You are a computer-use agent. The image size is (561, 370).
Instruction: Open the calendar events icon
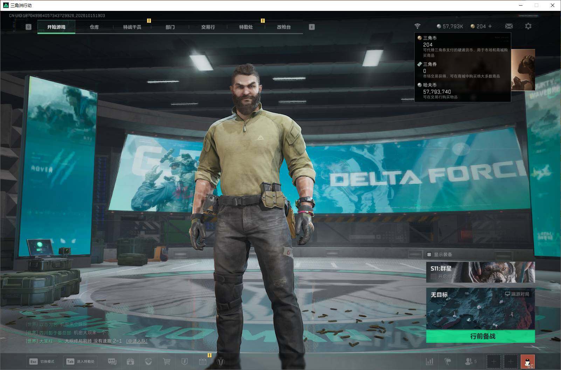tap(203, 361)
